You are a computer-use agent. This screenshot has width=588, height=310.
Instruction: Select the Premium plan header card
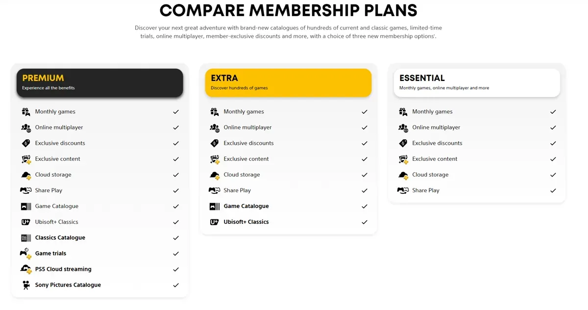tap(100, 82)
